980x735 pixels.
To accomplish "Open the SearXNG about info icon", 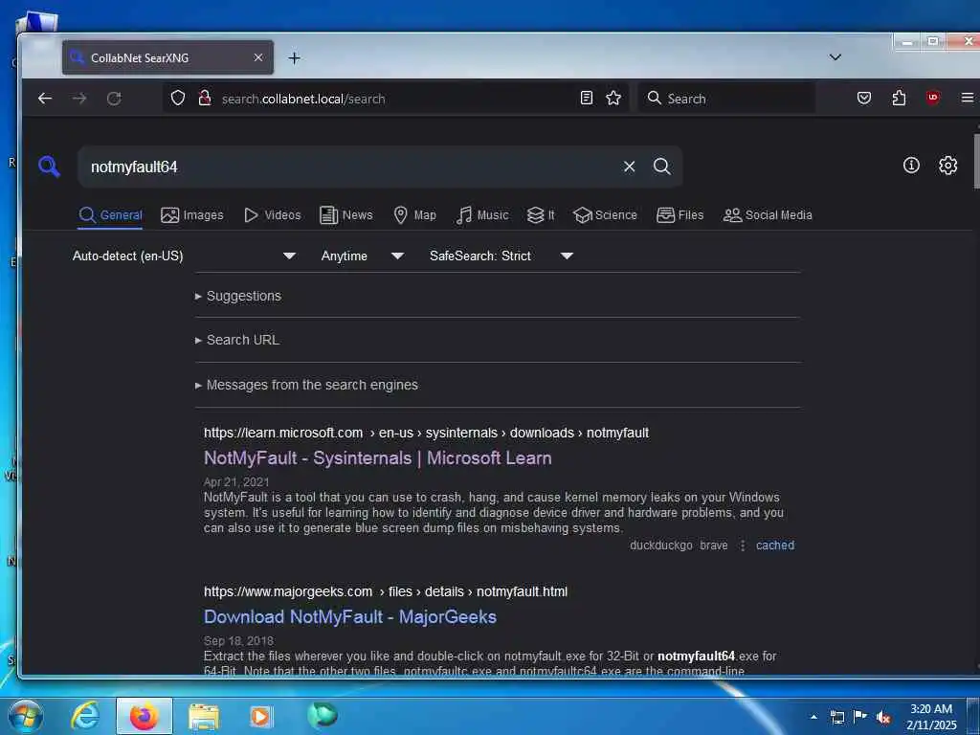I will [x=911, y=165].
